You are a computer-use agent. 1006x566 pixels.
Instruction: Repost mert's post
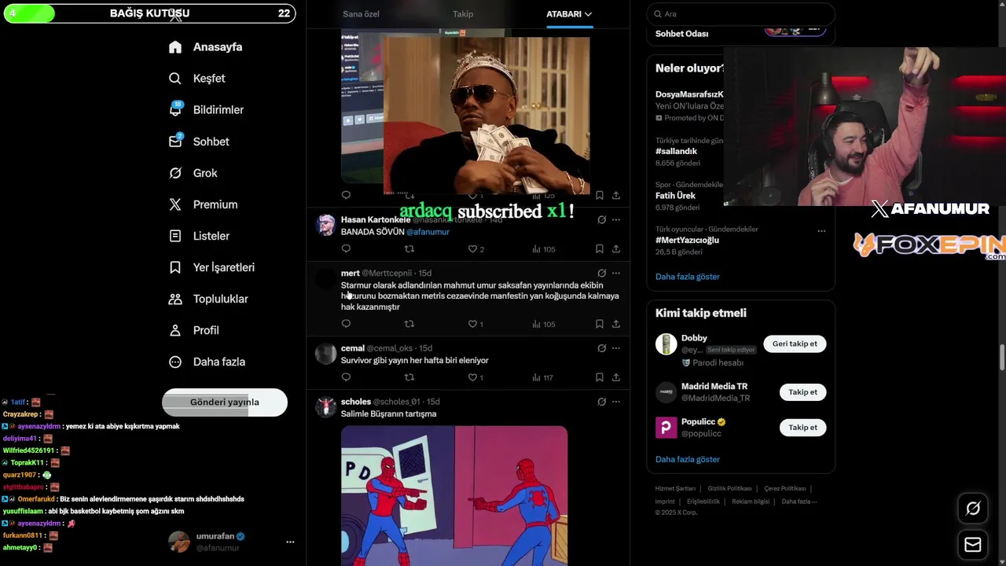coord(409,324)
